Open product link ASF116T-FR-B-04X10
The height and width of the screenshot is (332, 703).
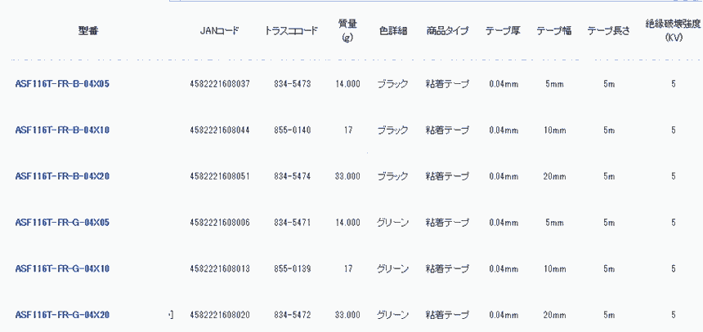pyautogui.click(x=62, y=131)
